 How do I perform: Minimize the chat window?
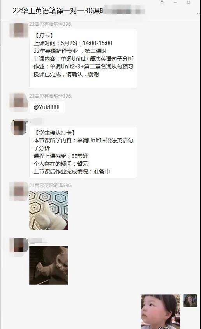[x=175, y=2]
